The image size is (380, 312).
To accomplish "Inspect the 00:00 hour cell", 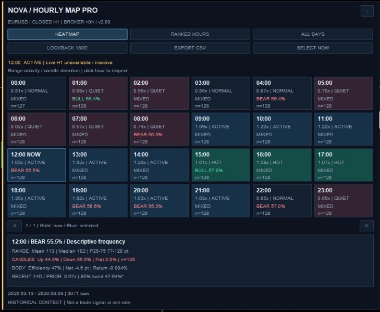I will pos(37,94).
